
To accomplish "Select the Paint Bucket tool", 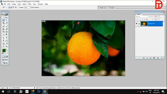I will [x=7, y=32].
